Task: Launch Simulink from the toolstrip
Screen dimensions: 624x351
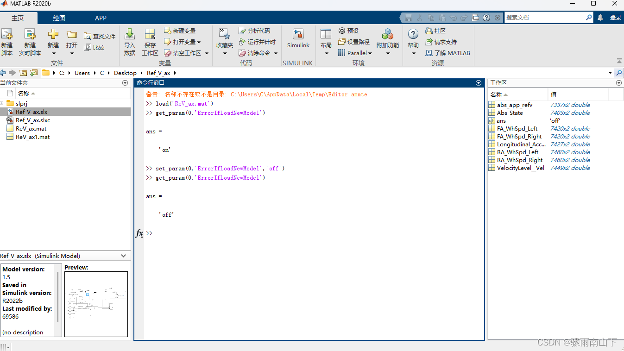Action: click(x=298, y=38)
